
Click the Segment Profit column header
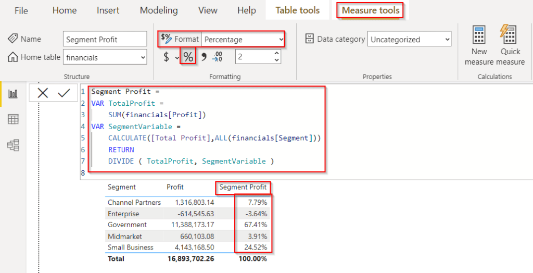click(x=243, y=187)
